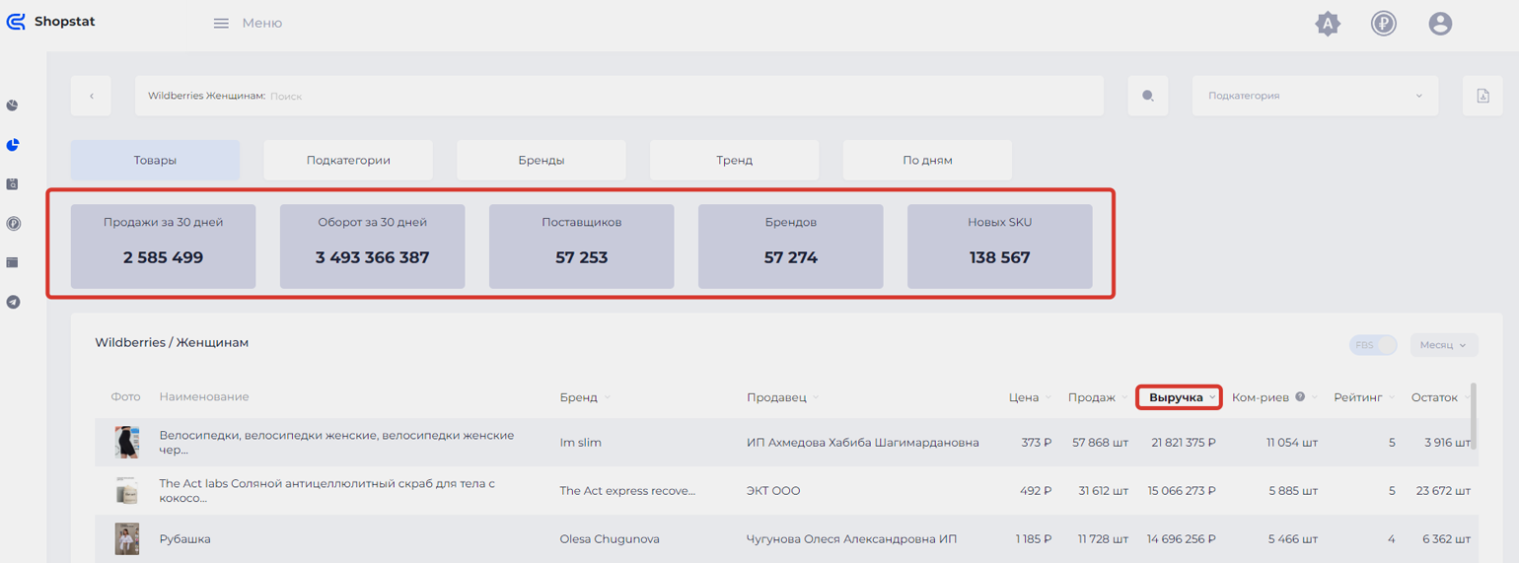Click the Im slim brand
The height and width of the screenshot is (563, 1519).
[x=580, y=443]
